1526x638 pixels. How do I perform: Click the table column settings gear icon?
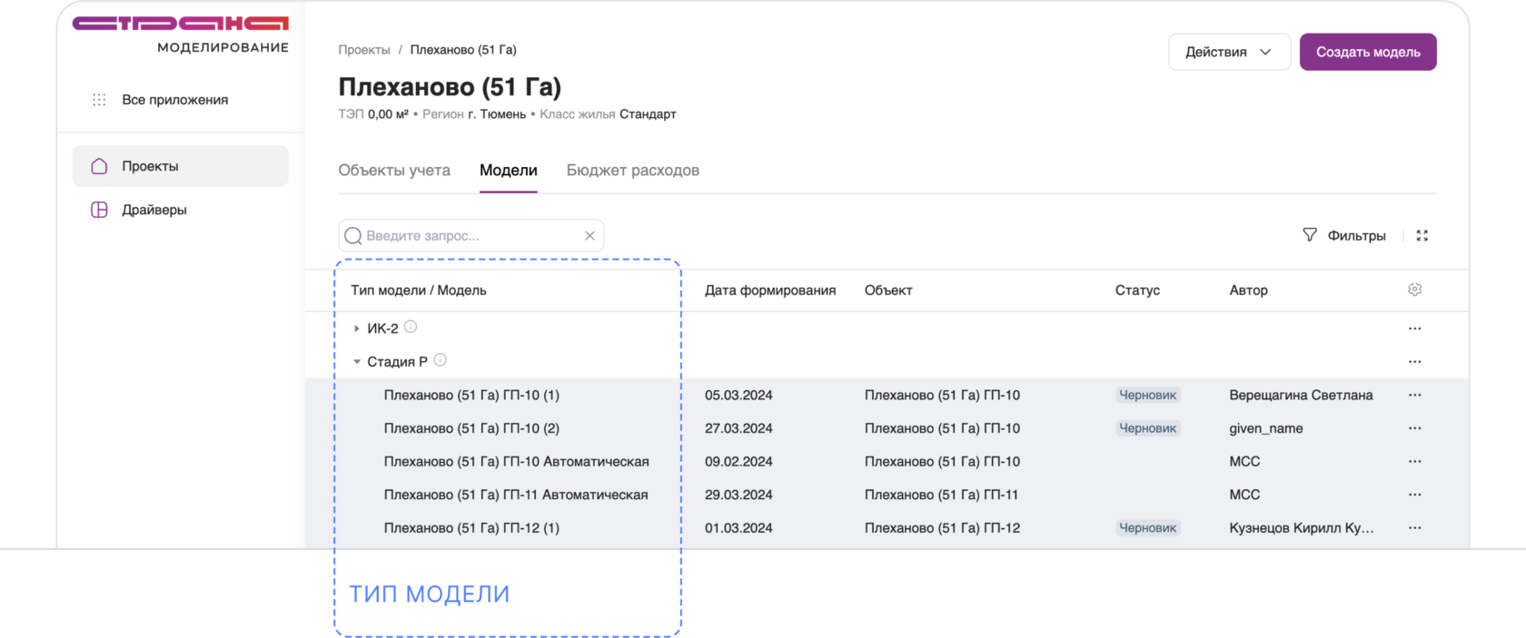pyautogui.click(x=1414, y=290)
